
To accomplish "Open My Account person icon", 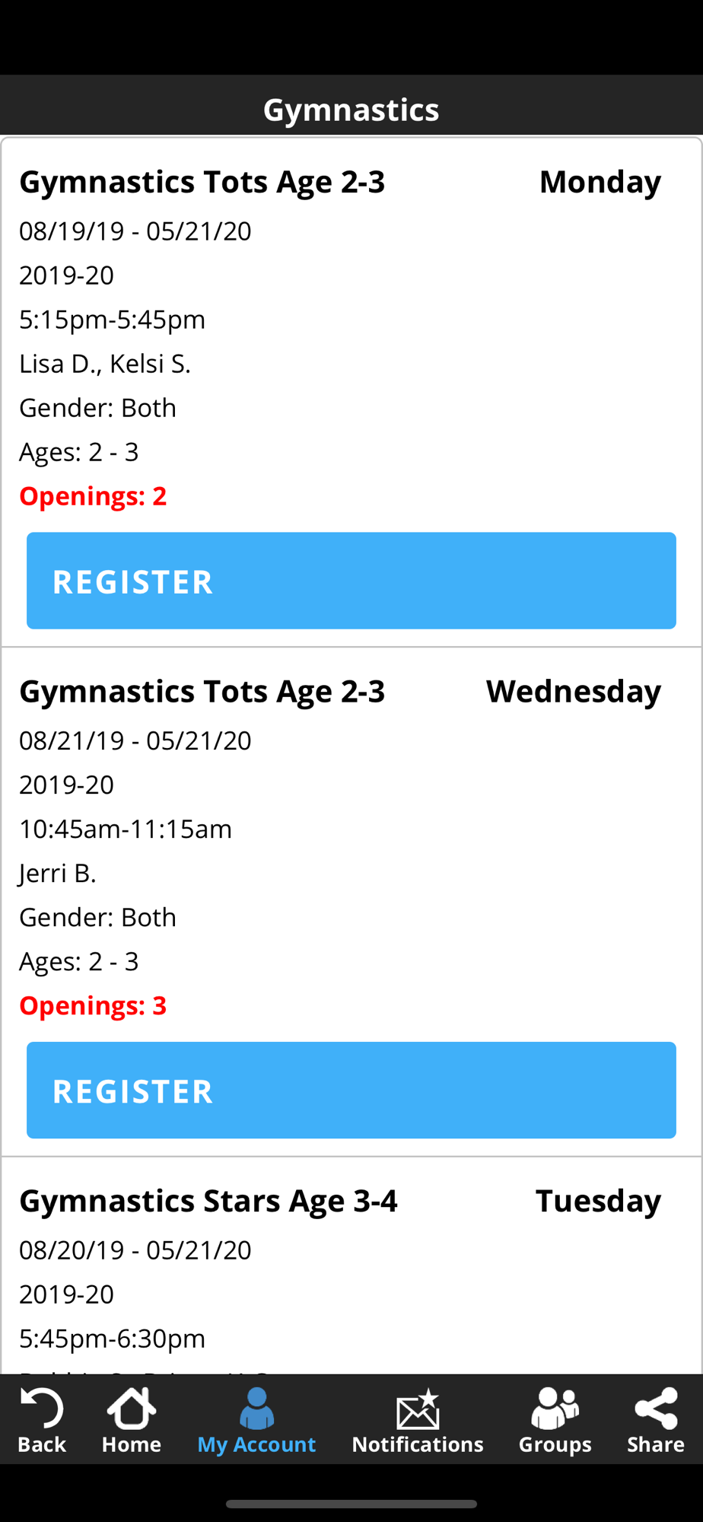I will pos(256,1407).
